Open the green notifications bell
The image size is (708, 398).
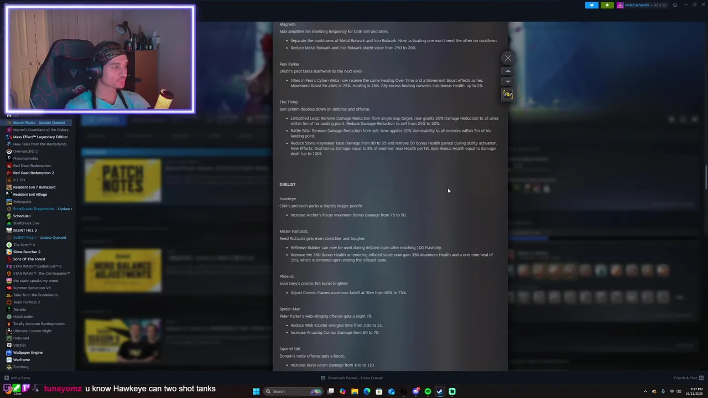point(607,5)
